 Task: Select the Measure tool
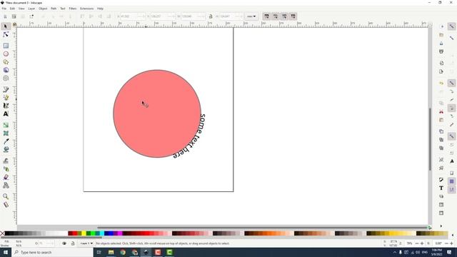click(6, 205)
